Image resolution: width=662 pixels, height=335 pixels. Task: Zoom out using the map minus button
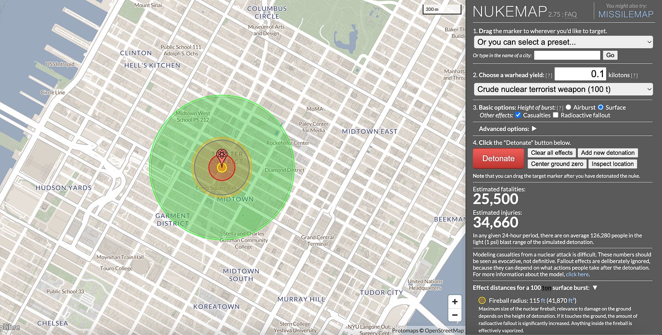454,315
